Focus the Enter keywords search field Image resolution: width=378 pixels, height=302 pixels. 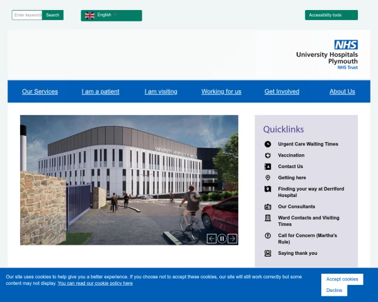pyautogui.click(x=27, y=15)
